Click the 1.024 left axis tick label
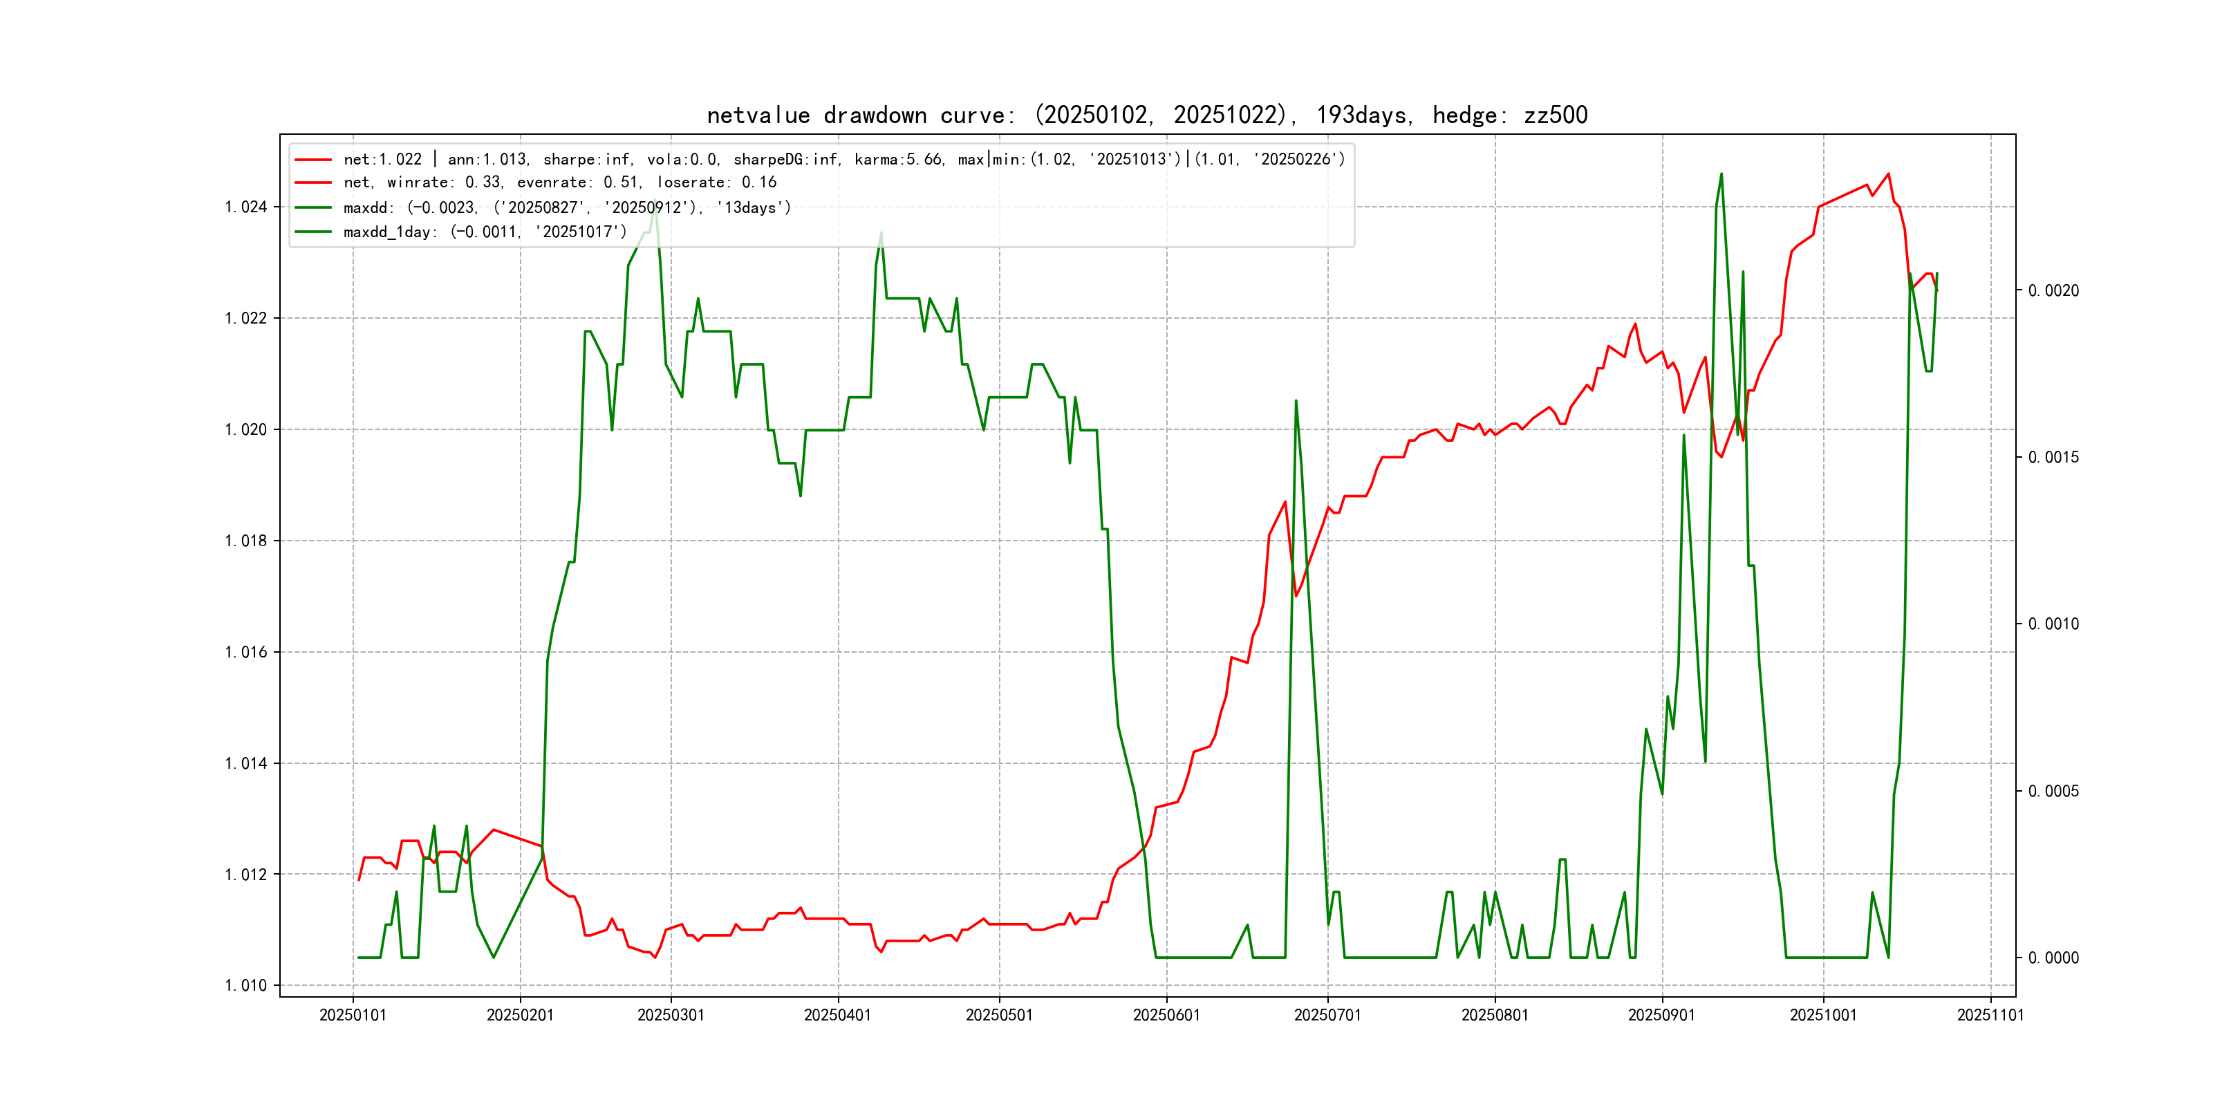The width and height of the screenshot is (2240, 1120). [246, 207]
